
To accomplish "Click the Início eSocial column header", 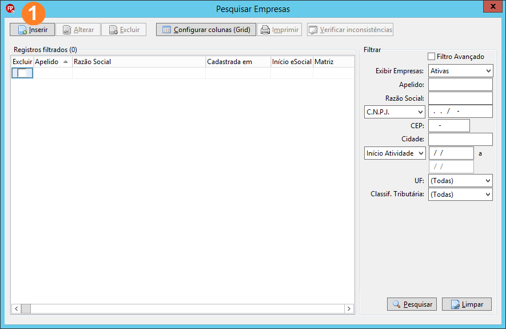I will [292, 62].
